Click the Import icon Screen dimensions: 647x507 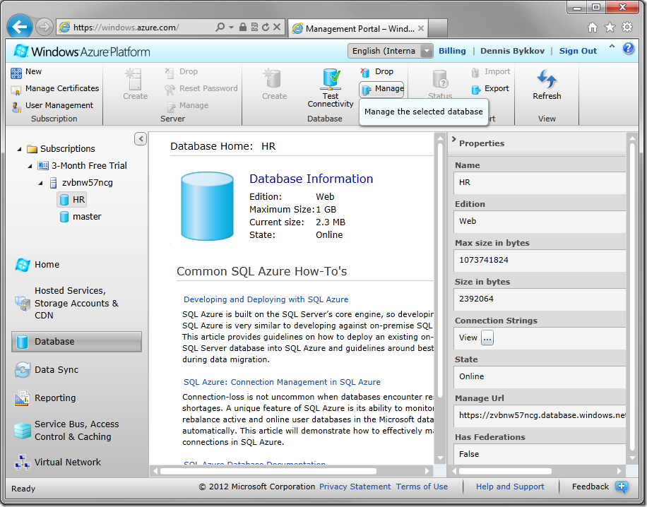(475, 72)
